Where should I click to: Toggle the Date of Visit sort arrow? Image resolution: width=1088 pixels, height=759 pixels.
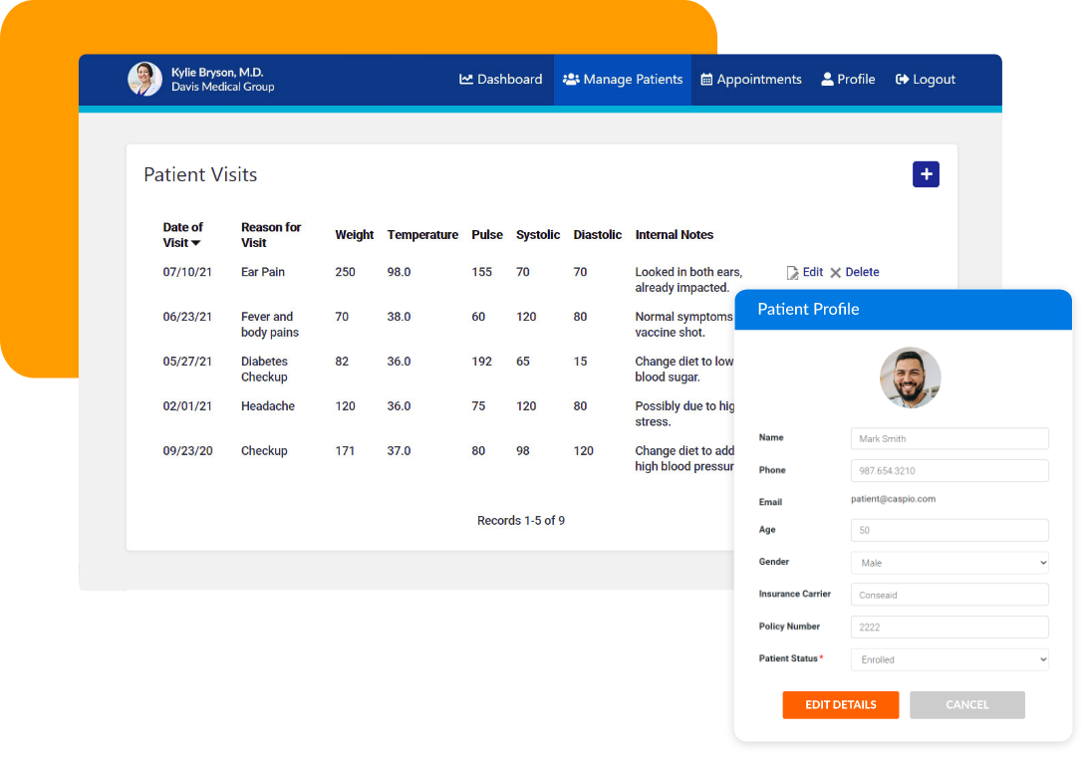196,242
